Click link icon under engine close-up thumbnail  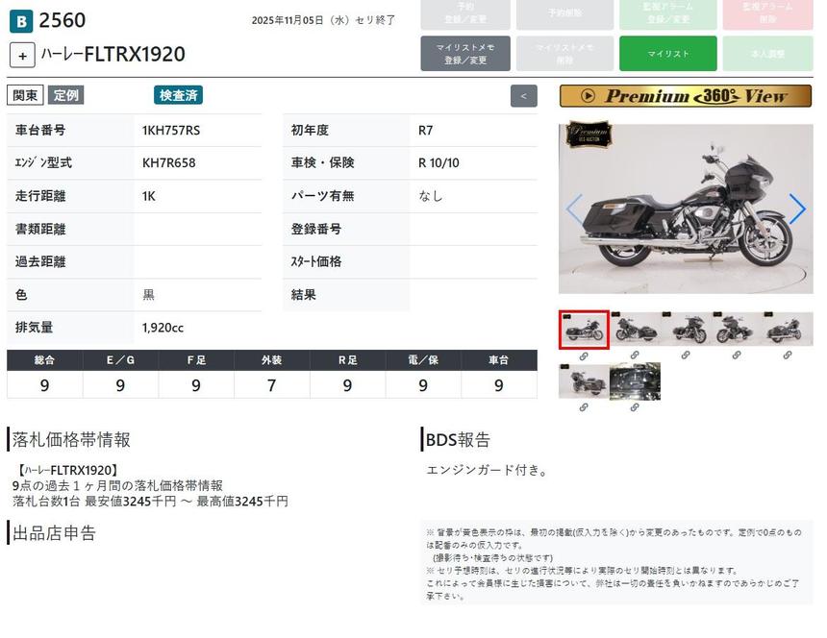(635, 407)
